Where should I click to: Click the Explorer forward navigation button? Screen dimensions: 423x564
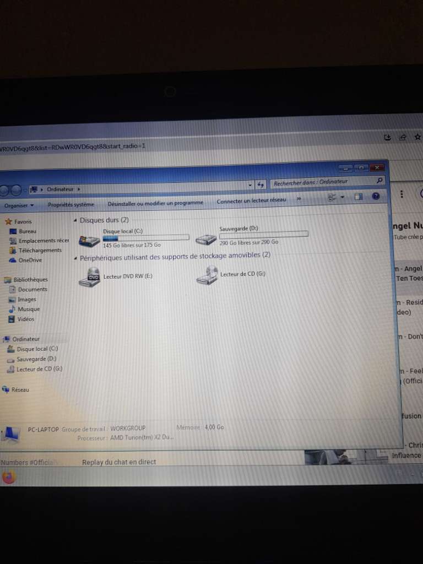(x=16, y=190)
